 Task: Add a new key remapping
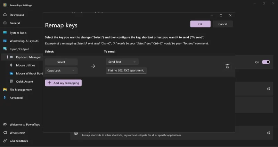click(x=63, y=83)
